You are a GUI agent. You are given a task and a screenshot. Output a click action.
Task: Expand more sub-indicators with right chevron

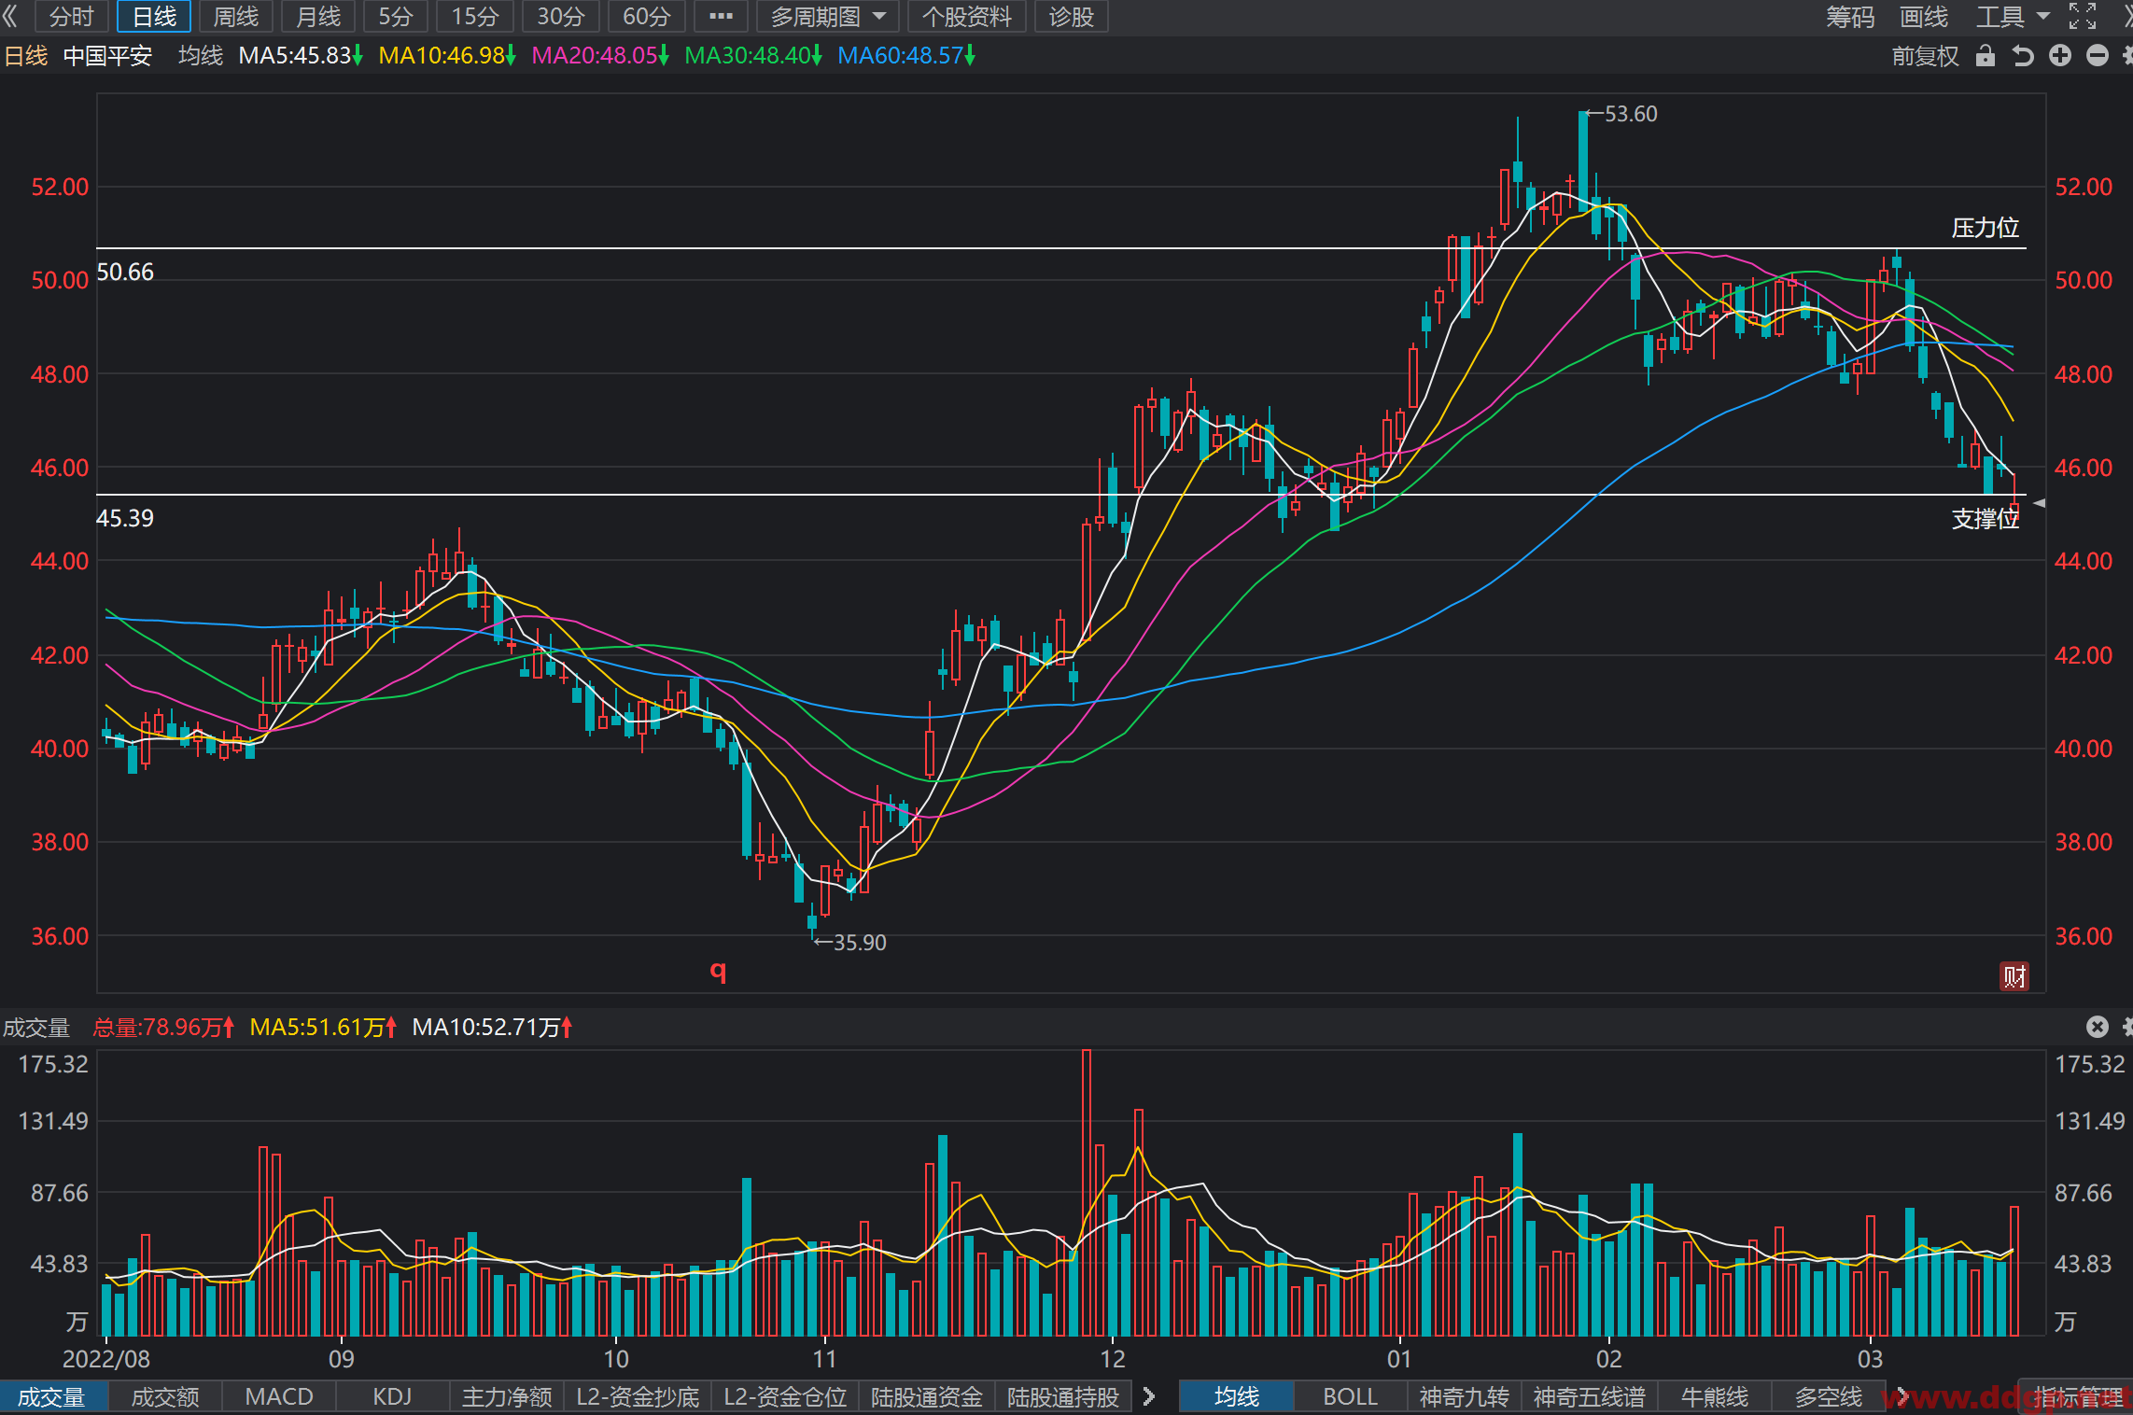[1149, 1396]
